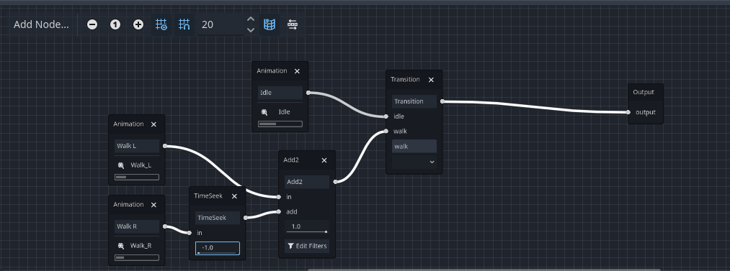The image size is (730, 271).
Task: Select the Output node title
Action: coord(644,92)
